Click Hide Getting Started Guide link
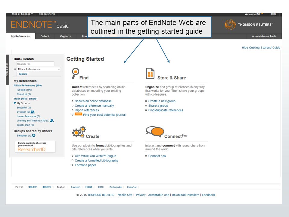 (x=261, y=48)
